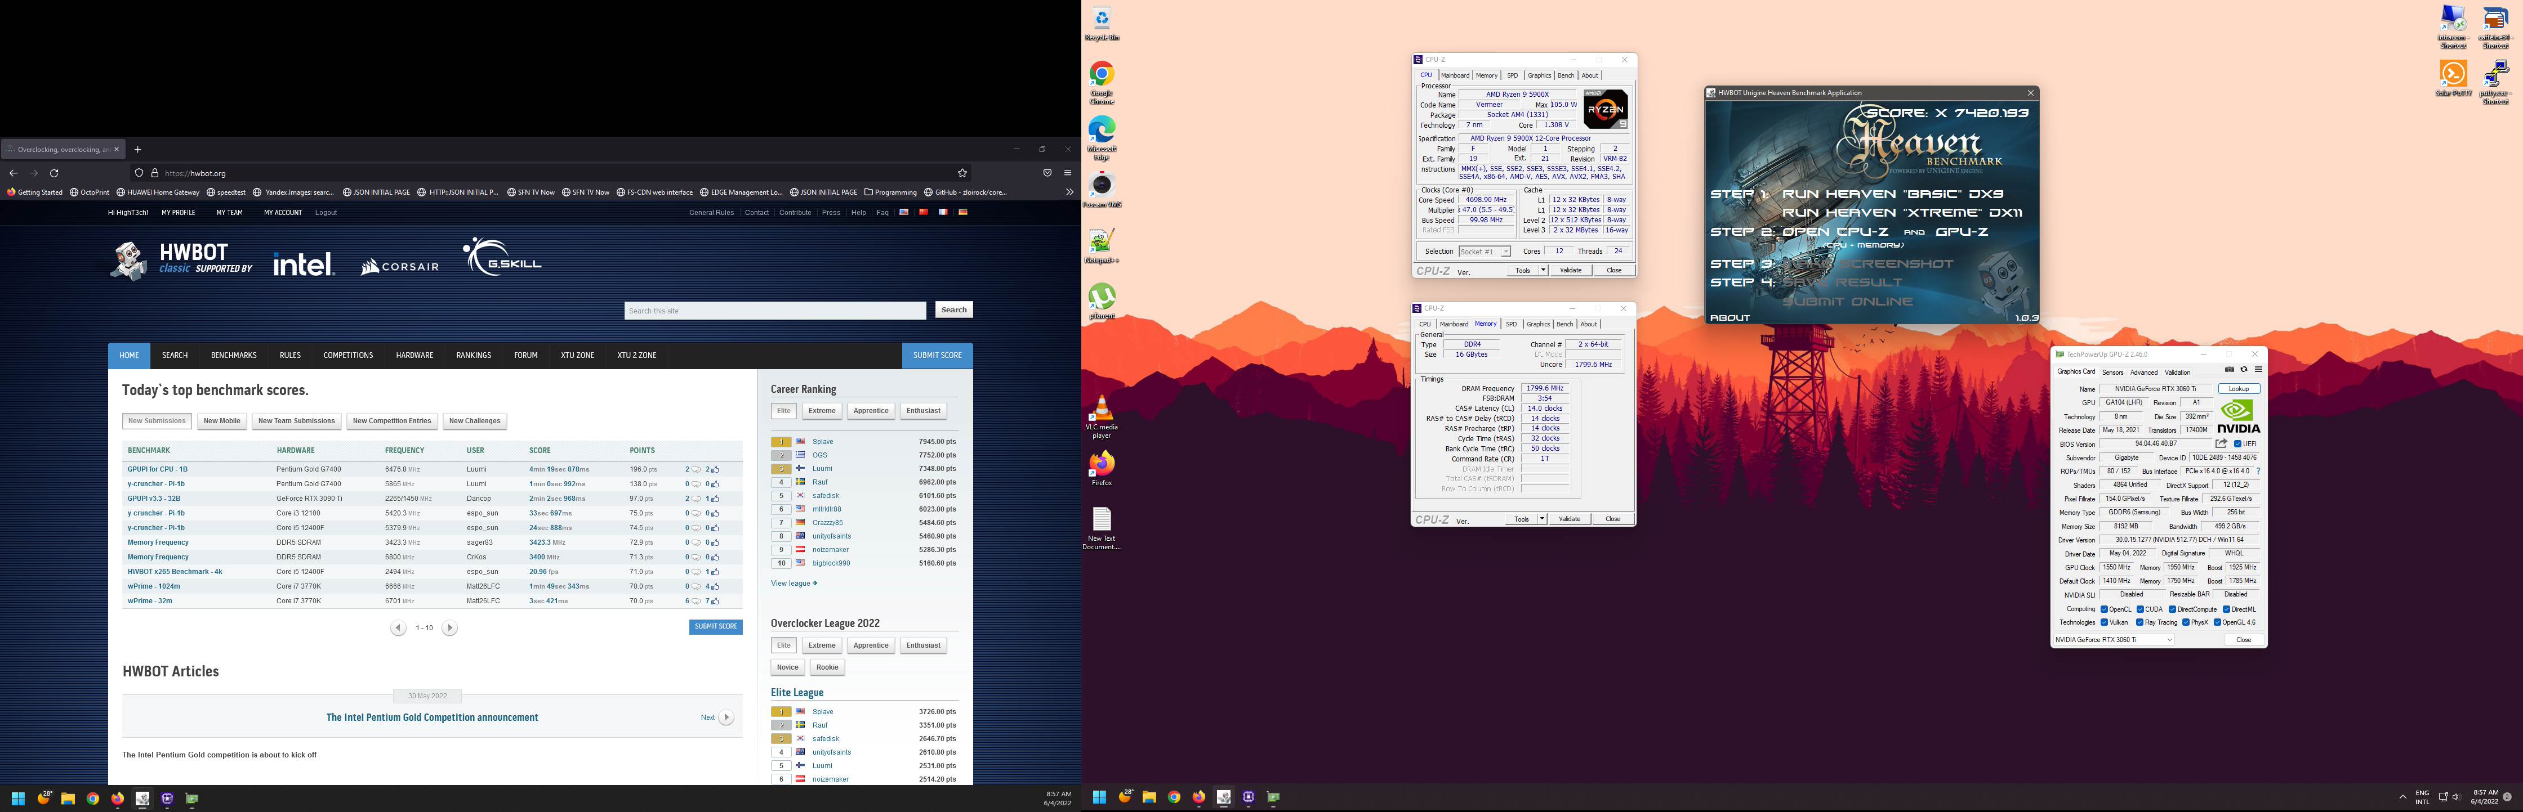Select the German flag language icon

(963, 212)
